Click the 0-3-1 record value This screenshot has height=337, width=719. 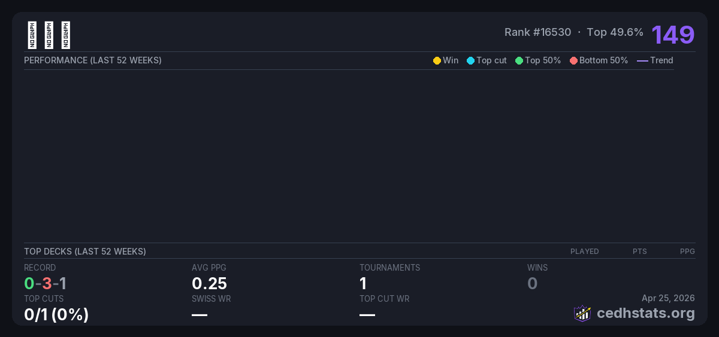pyautogui.click(x=46, y=283)
